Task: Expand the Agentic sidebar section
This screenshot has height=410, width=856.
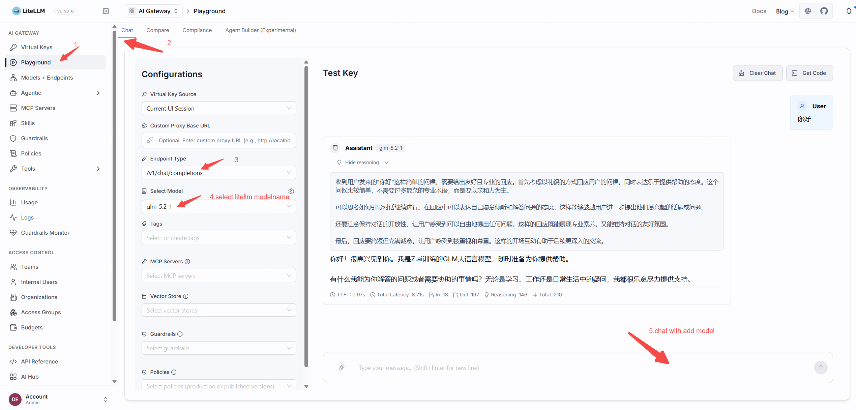Action: point(56,93)
